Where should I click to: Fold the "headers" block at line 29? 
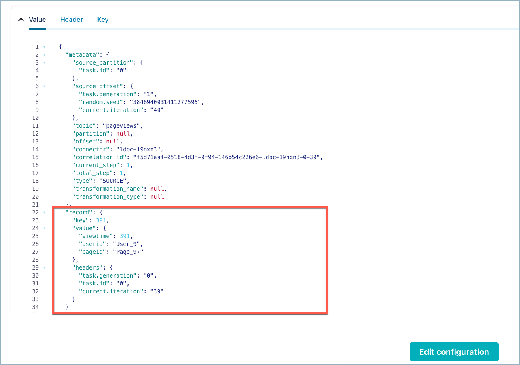coord(44,268)
